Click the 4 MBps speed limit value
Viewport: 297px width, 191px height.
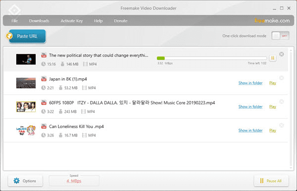(x=74, y=181)
